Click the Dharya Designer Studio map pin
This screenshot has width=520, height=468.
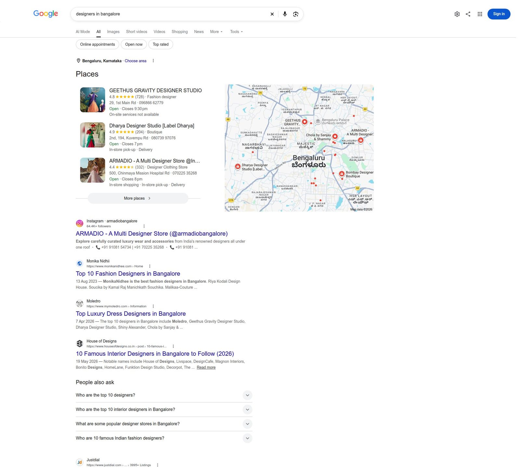(x=238, y=166)
